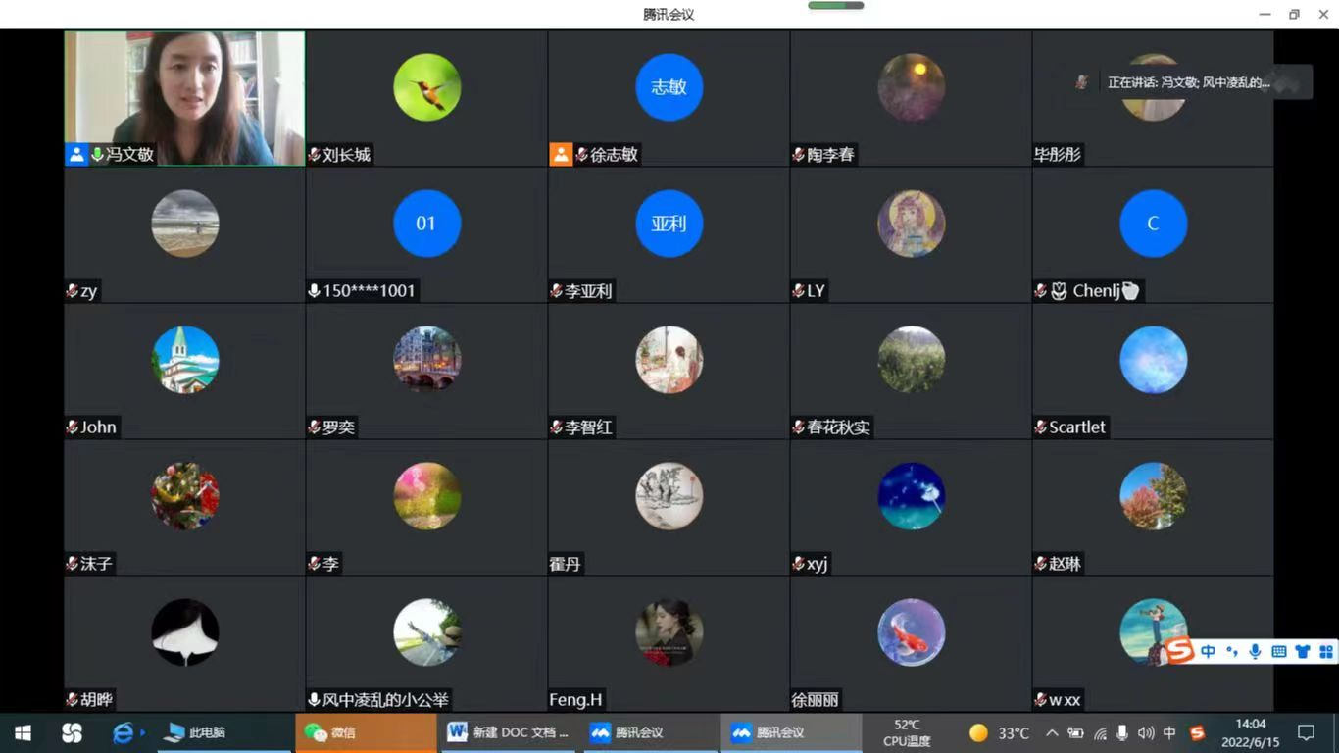Screen dimensions: 1339x753
Task: Open the Sogou soft keyboard icon
Action: pyautogui.click(x=1278, y=652)
